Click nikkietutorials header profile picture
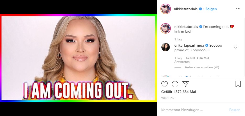Image resolution: width=245 pixels, height=116 pixels. (165, 9)
